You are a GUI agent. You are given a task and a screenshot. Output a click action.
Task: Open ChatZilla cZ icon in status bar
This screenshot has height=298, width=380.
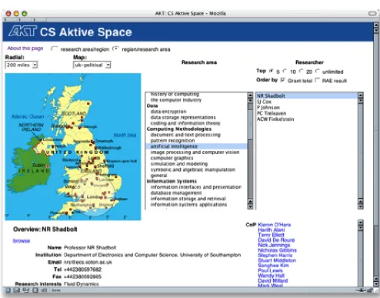44,290
